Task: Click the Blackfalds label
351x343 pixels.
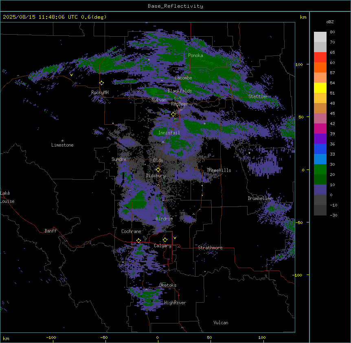Action: point(180,91)
